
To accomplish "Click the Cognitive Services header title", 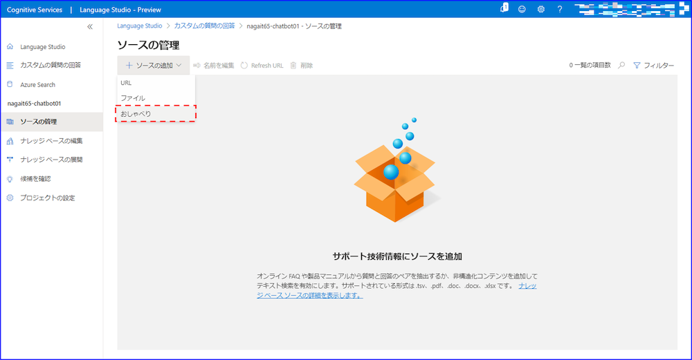I will pos(35,10).
